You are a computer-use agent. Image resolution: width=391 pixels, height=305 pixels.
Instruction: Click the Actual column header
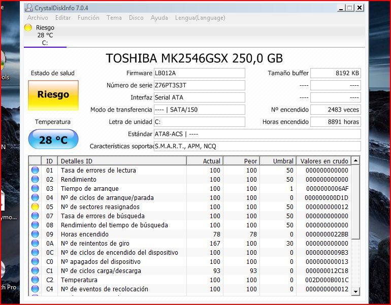click(x=205, y=161)
